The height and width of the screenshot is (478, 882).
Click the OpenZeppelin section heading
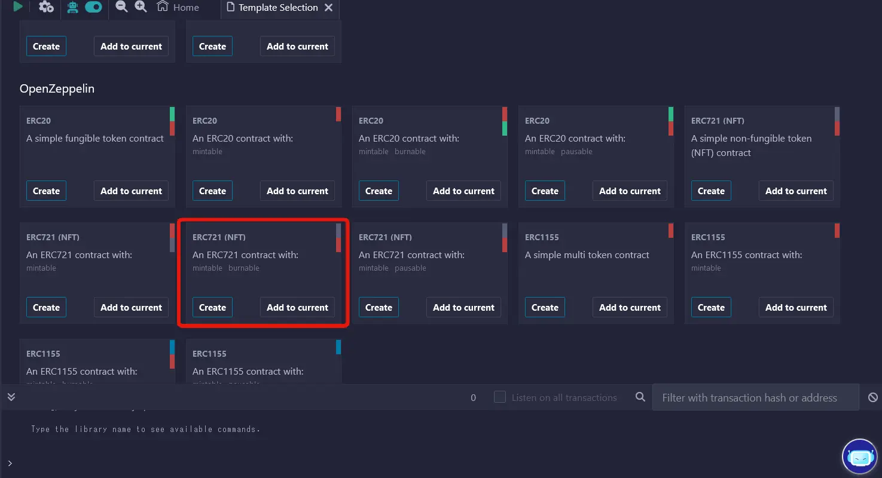57,88
